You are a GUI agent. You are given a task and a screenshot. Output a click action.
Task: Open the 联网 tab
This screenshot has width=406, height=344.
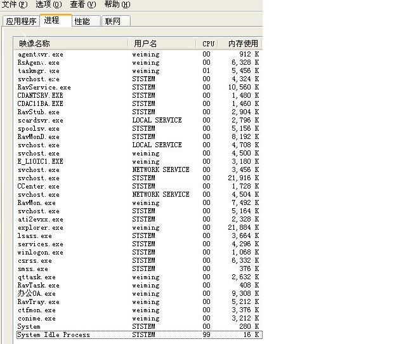(x=115, y=21)
